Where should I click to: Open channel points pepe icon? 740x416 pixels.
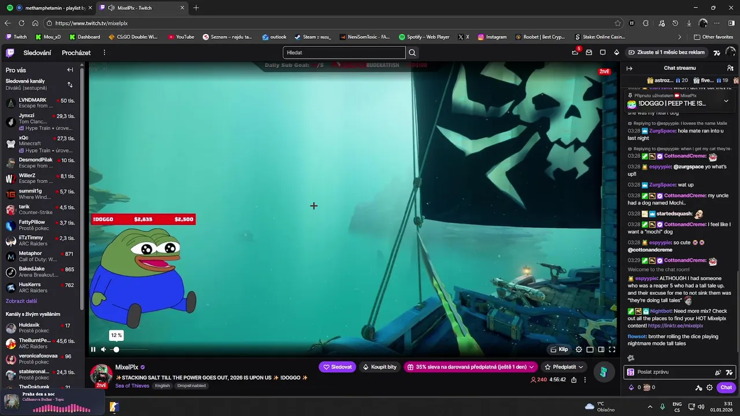(x=647, y=388)
